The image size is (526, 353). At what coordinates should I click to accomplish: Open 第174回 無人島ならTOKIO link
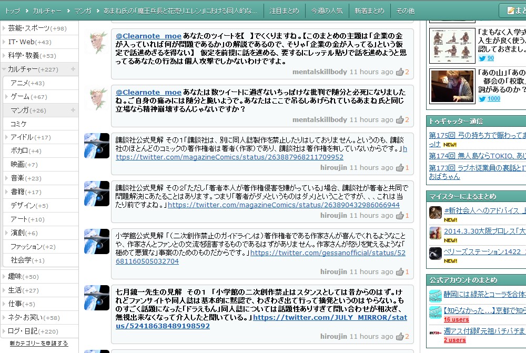(x=478, y=156)
